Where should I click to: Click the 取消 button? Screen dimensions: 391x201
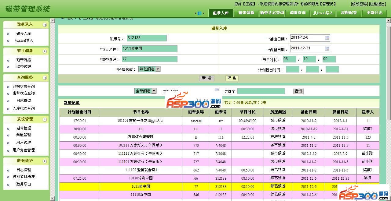coord(232,78)
